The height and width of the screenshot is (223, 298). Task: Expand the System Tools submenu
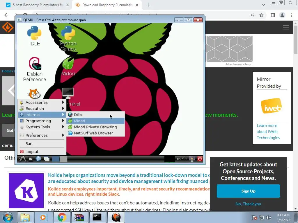click(42, 127)
